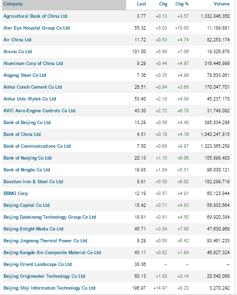Sort by the Last column header
This screenshot has width=237, height=295.
pos(141,4)
